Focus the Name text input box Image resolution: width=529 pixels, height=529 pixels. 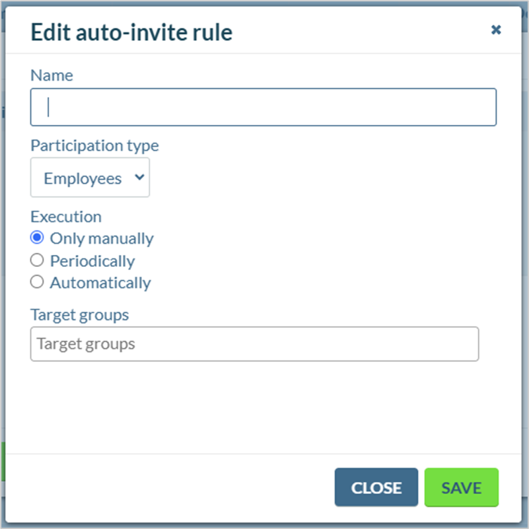tap(263, 107)
